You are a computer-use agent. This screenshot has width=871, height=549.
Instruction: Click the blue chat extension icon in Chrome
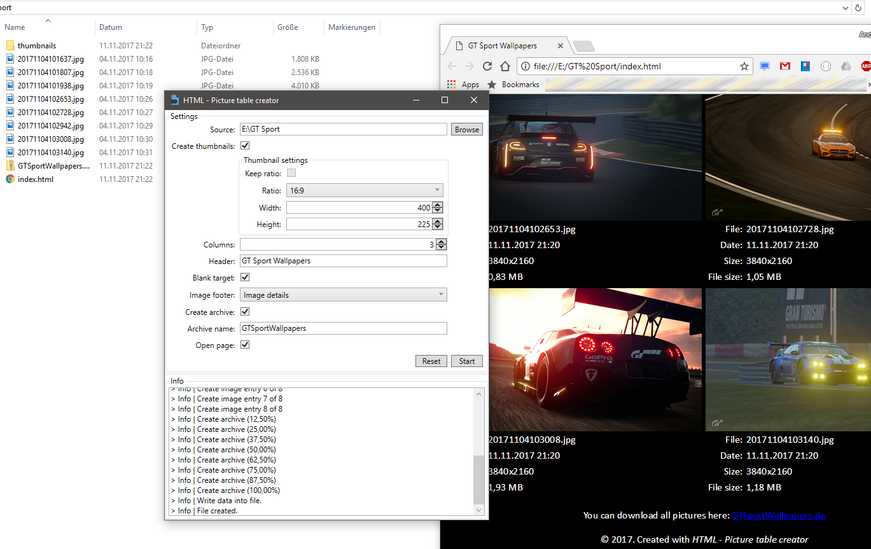pyautogui.click(x=765, y=66)
